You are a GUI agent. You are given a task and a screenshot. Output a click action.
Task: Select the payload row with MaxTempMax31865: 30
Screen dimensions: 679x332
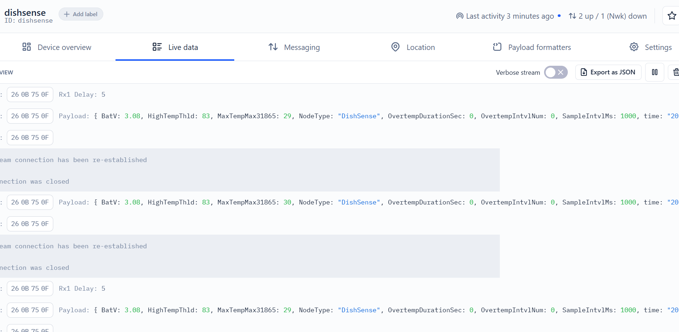coord(339,202)
